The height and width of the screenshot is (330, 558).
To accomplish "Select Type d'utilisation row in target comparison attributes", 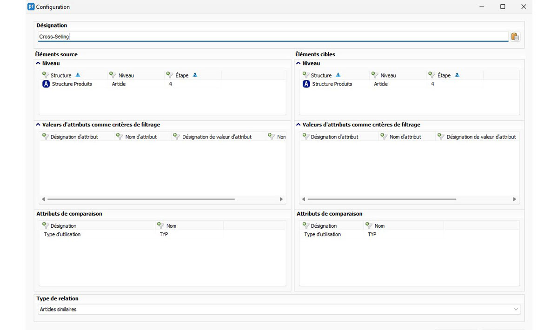I will [x=322, y=235].
